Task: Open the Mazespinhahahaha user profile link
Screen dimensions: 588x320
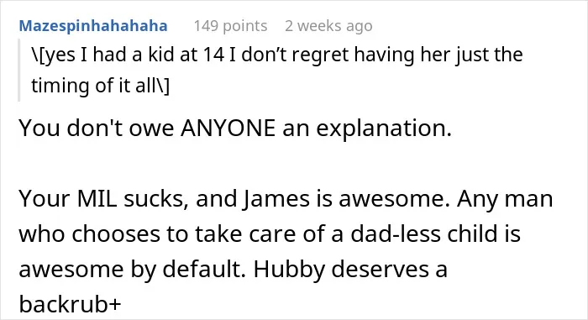Action: [93, 26]
